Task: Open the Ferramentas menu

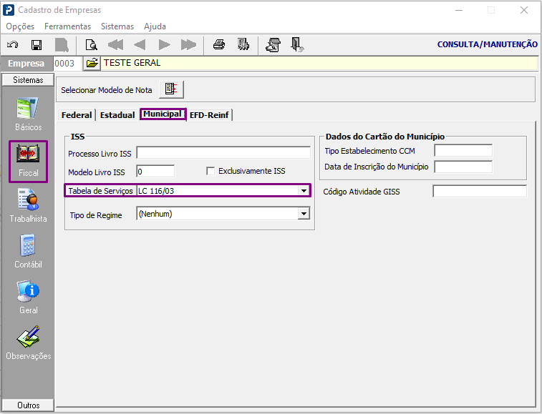Action: 68,26
